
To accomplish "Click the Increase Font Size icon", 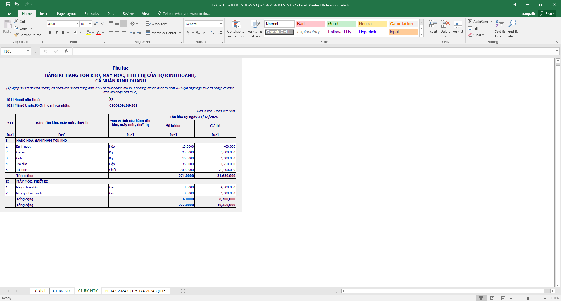I will (x=96, y=24).
